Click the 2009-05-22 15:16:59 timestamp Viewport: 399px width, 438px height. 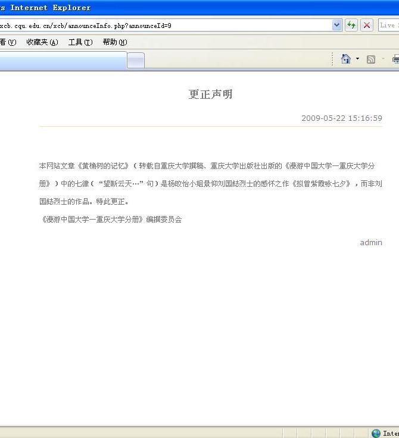(341, 118)
